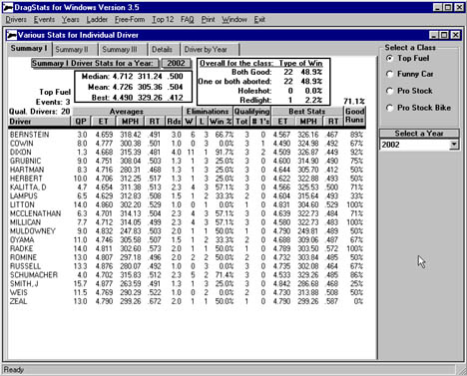The image size is (467, 376).
Task: Select the ZEAL driver row
Action: pyautogui.click(x=187, y=301)
